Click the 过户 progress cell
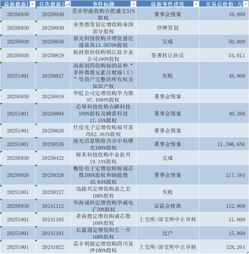Image resolution: width=249 pixels, height=254 pixels. [167, 233]
